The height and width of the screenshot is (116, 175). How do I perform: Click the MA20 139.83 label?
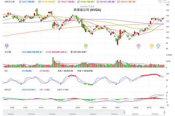[68, 2]
